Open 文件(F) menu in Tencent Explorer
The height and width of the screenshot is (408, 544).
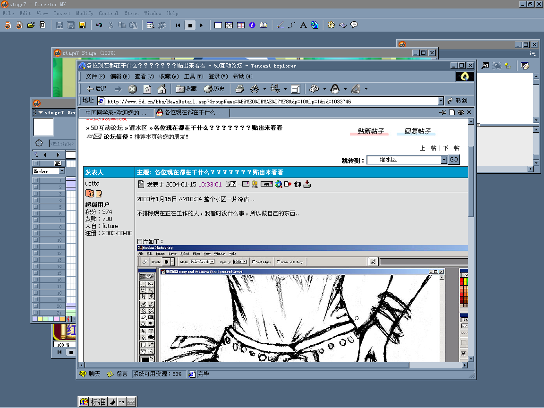pyautogui.click(x=95, y=76)
